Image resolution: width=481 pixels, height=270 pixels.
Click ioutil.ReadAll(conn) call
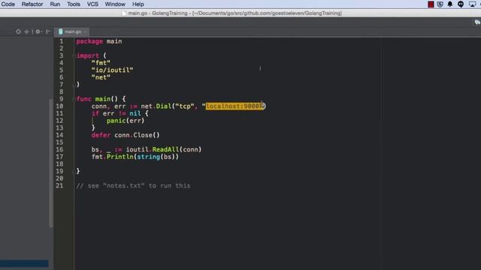point(164,149)
